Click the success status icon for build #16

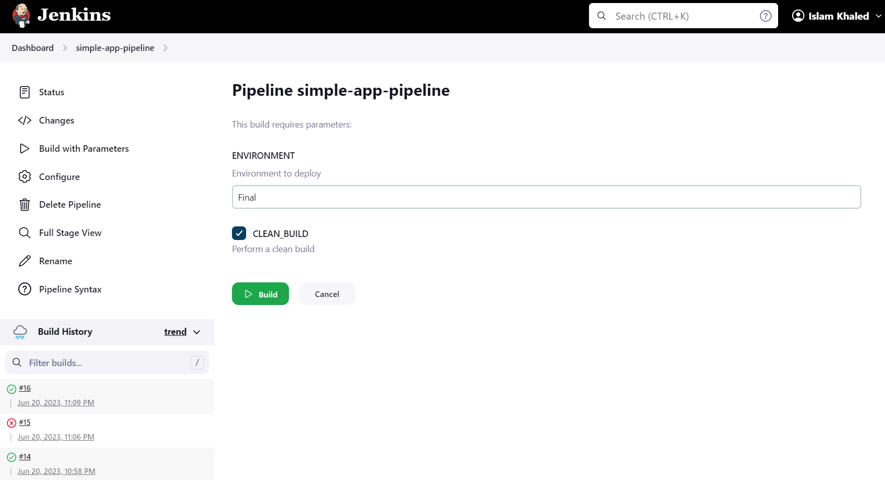[x=11, y=388]
